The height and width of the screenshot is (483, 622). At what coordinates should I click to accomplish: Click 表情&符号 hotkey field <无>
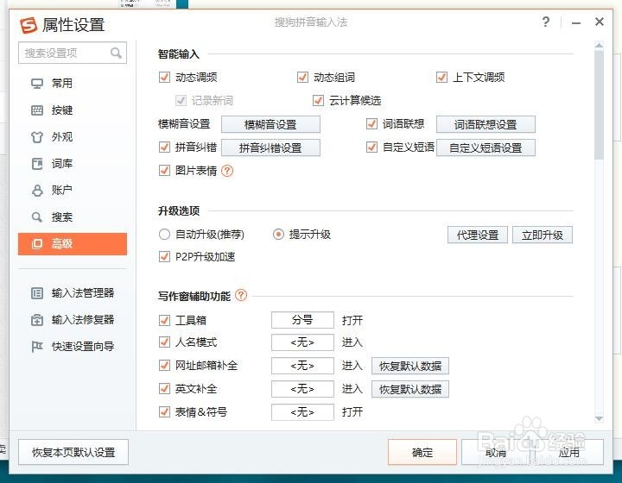(302, 412)
